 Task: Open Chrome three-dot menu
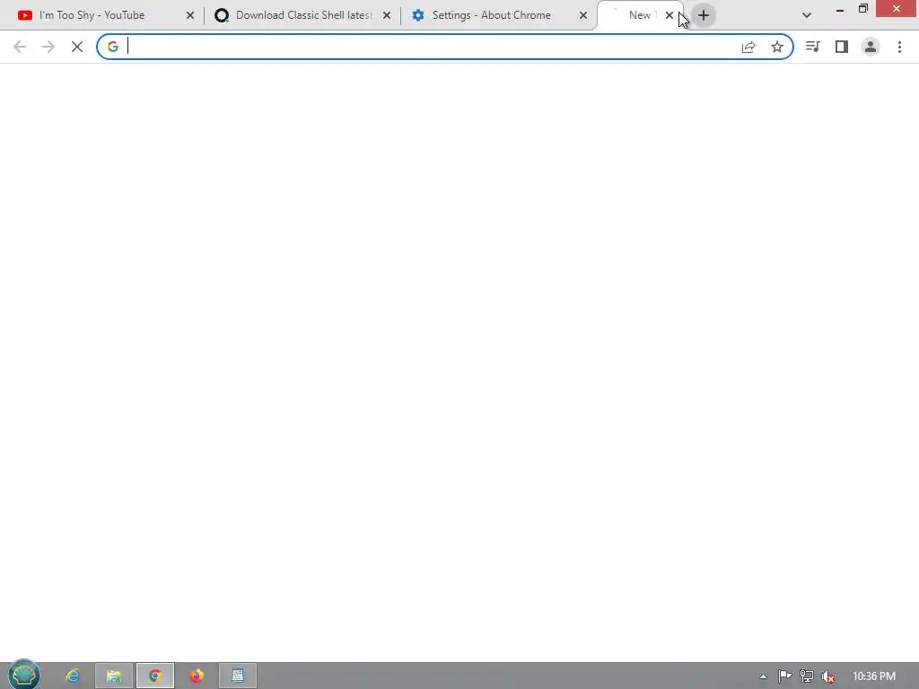pos(899,47)
